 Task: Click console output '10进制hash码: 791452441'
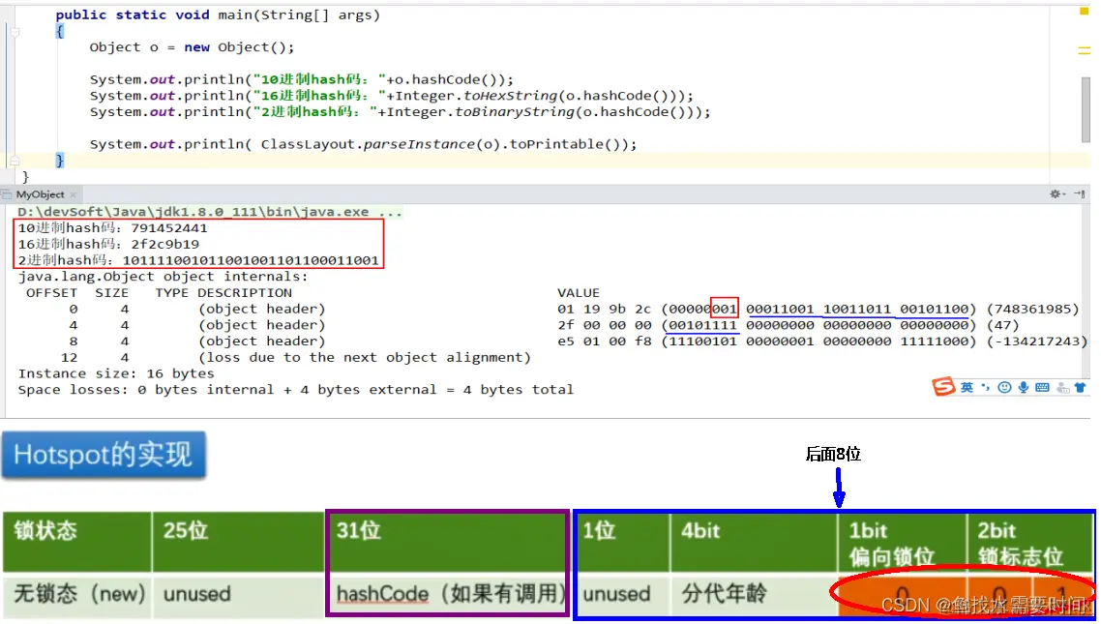tap(113, 227)
